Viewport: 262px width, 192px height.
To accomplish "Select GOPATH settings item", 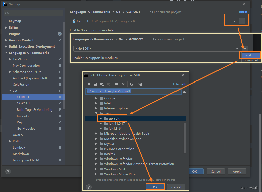I will click(x=23, y=103).
